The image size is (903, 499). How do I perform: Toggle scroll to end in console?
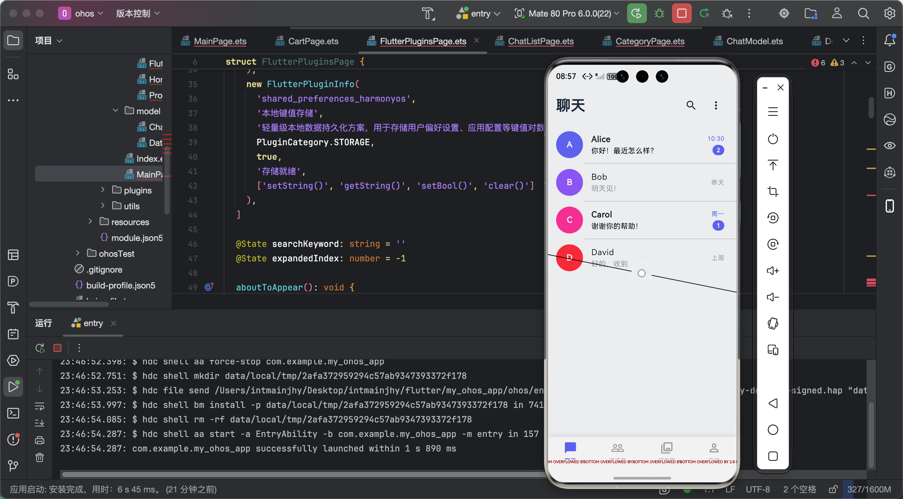[40, 423]
